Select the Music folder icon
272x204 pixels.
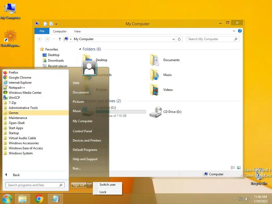(x=154, y=75)
